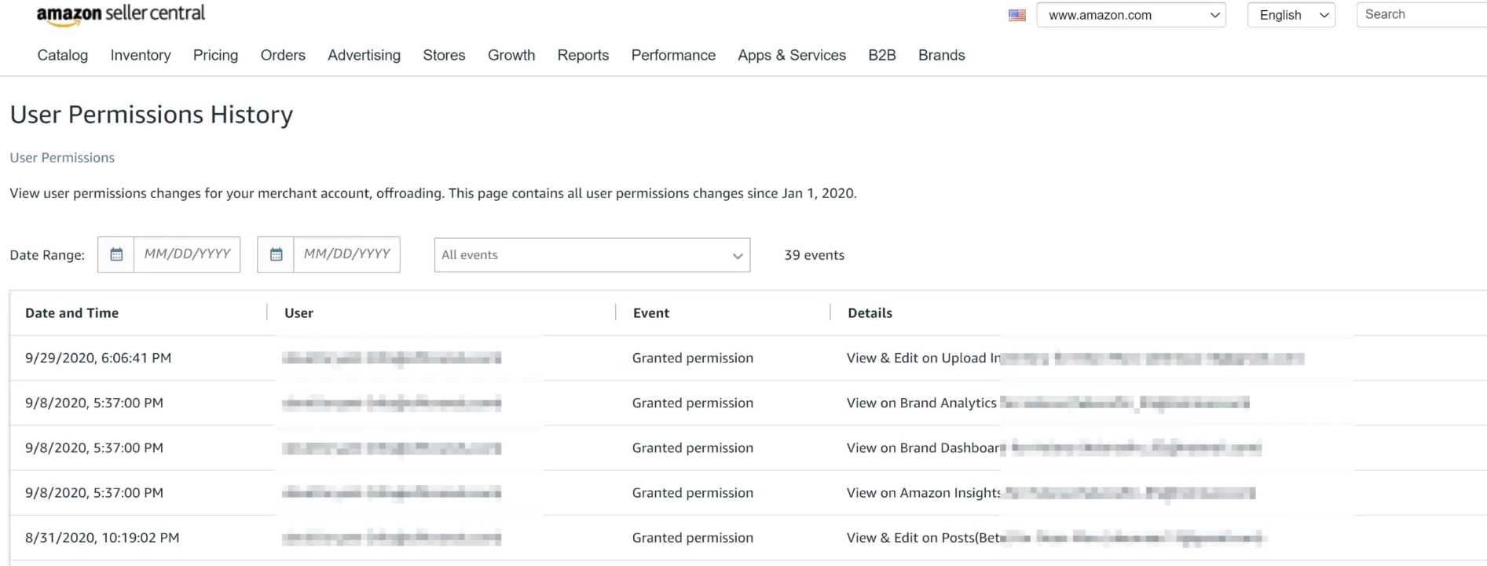Click the Amazon Seller Central logo

pos(120,14)
